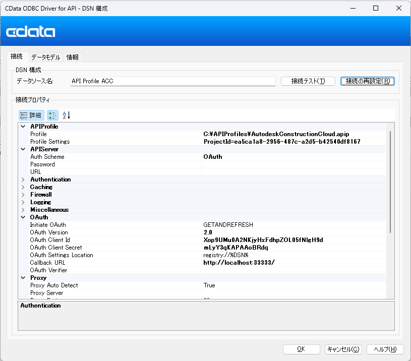Screen dimensions: 411x361
Task: Collapse the Proxy category
Action: 23,278
